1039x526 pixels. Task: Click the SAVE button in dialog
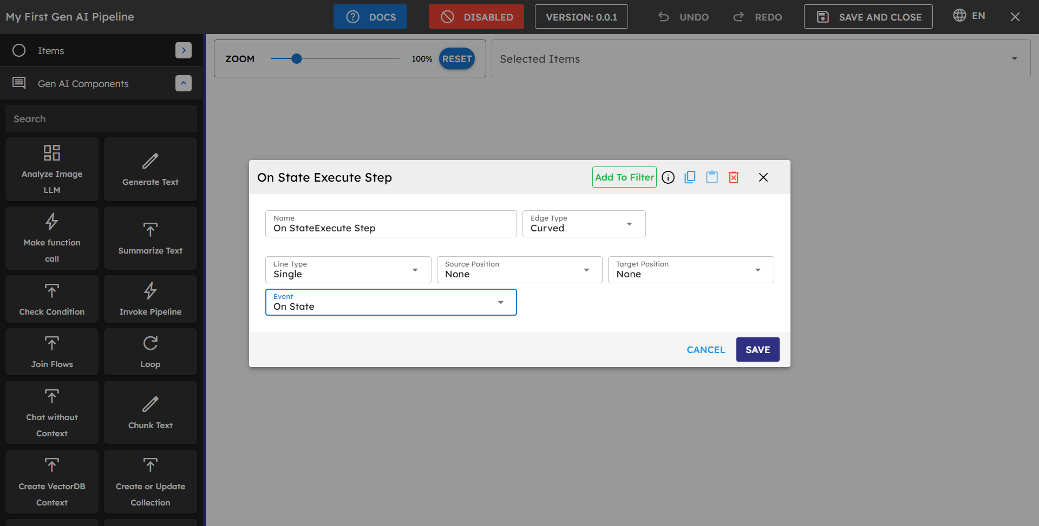pos(757,350)
